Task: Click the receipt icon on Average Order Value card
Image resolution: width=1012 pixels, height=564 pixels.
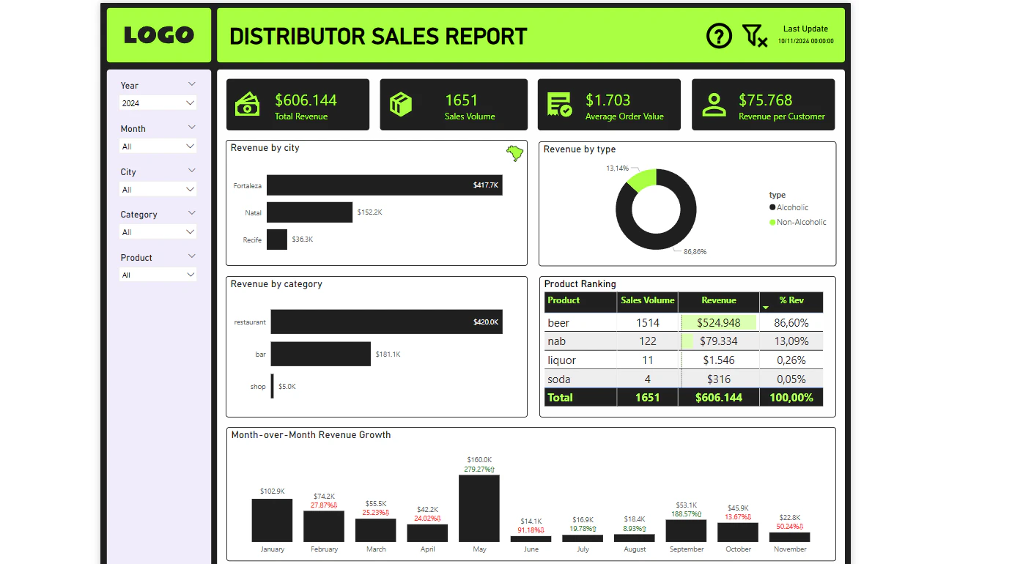Action: point(560,105)
